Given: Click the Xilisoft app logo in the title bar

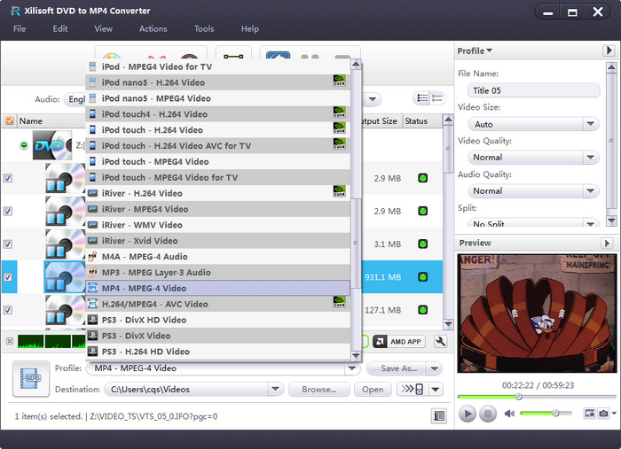Looking at the screenshot, I should (15, 11).
